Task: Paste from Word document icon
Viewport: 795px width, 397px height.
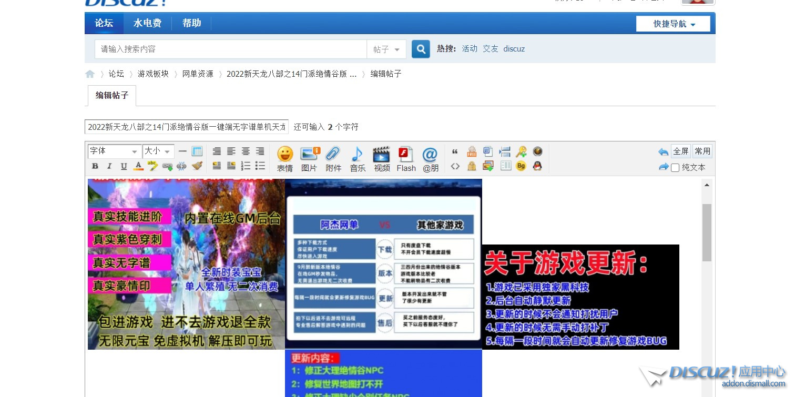Action: 488,151
